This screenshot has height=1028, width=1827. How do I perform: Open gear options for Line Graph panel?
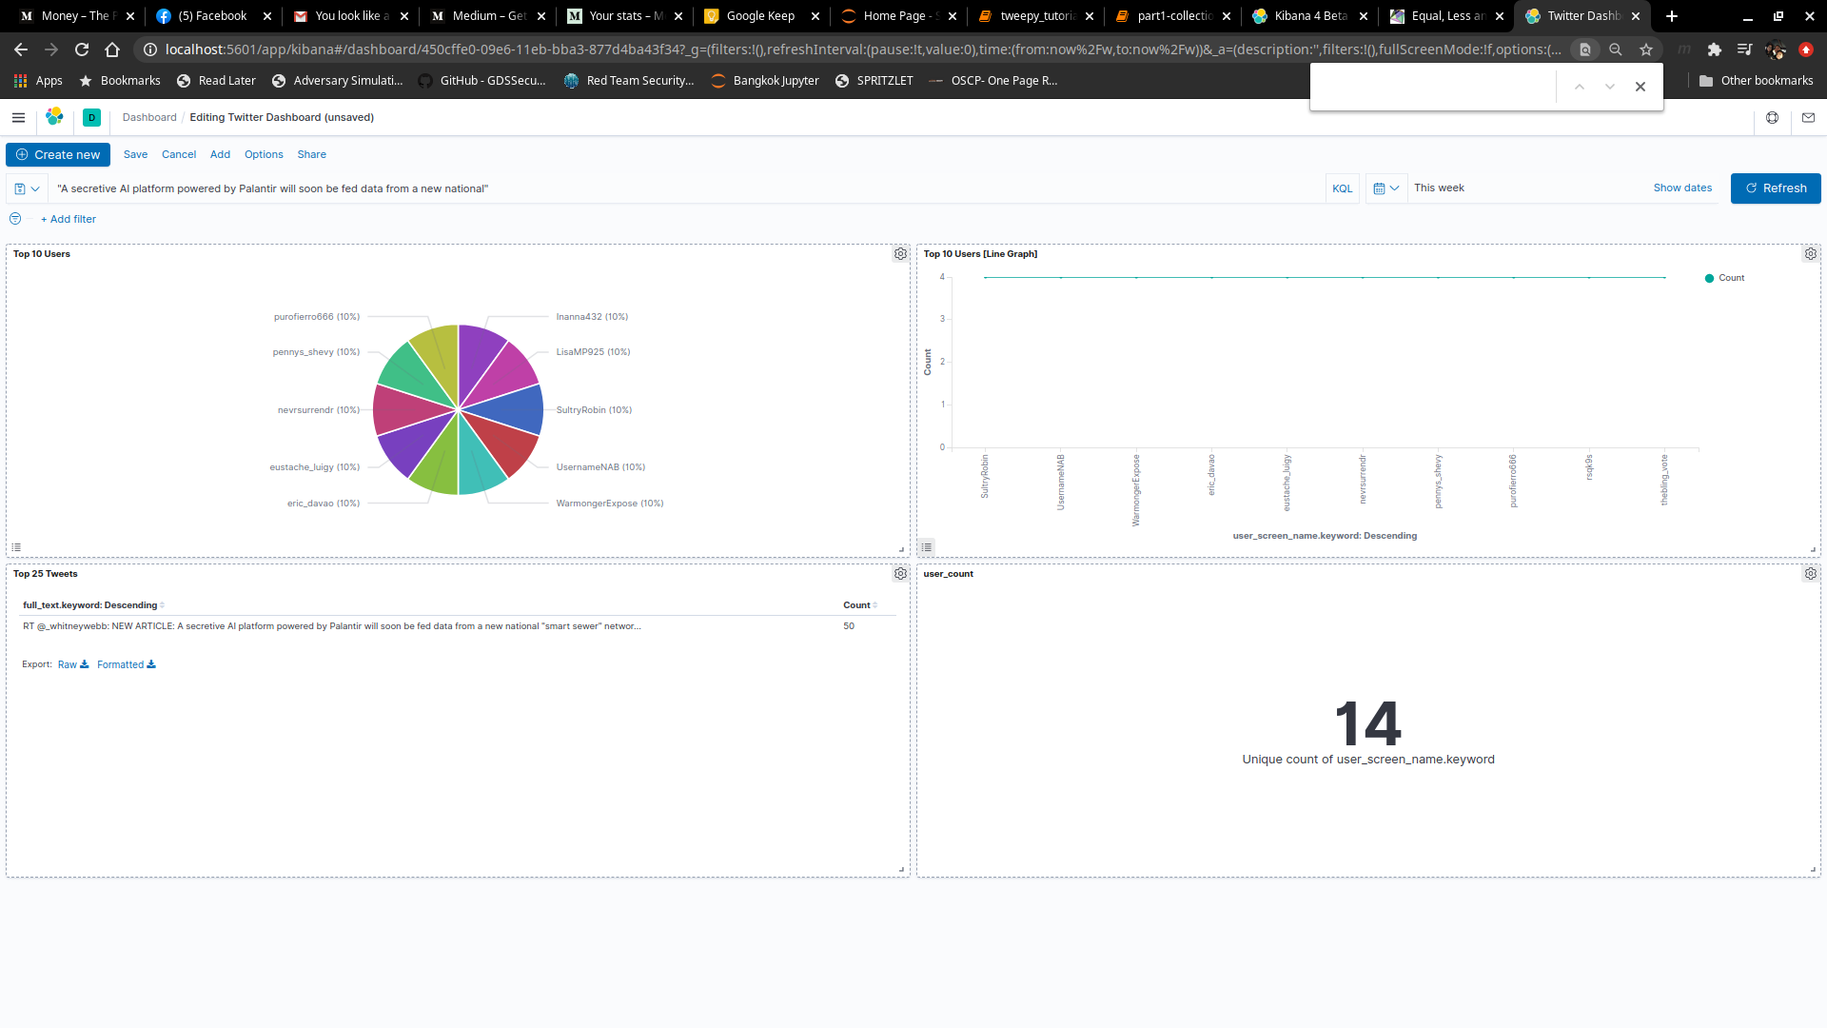(x=1810, y=254)
